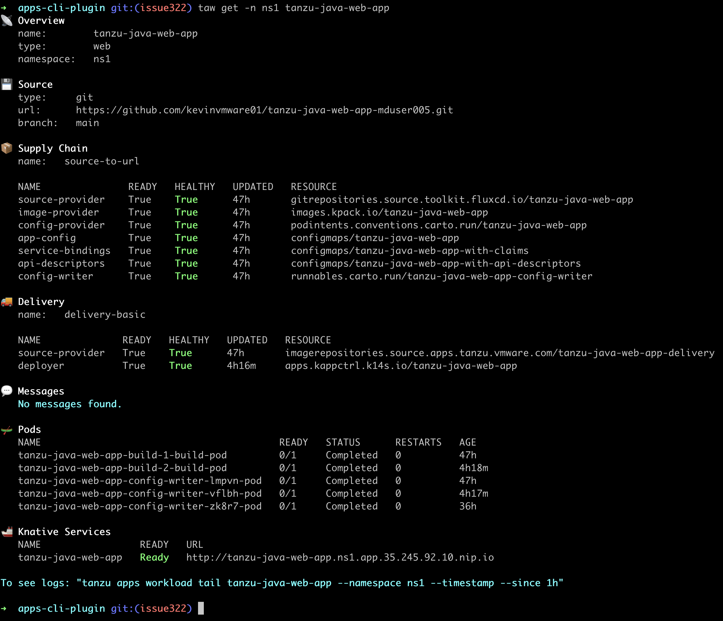
Task: Open the tanzu-java-web-app GitHub repository URL
Action: pyautogui.click(x=264, y=110)
